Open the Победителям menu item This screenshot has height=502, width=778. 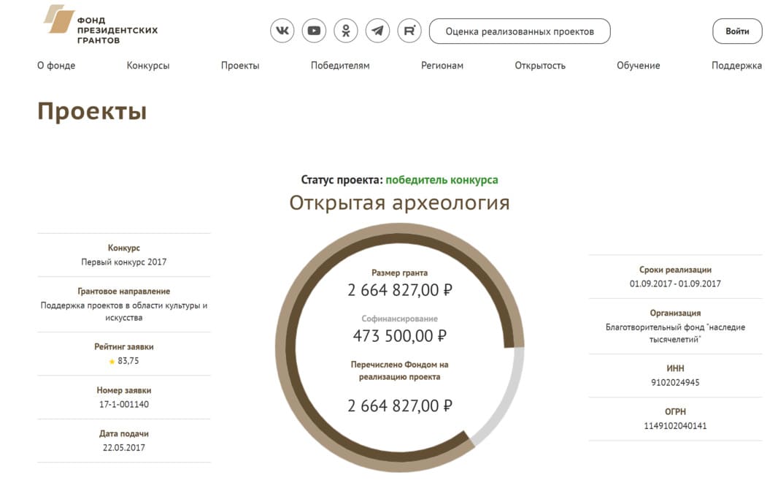tap(340, 66)
